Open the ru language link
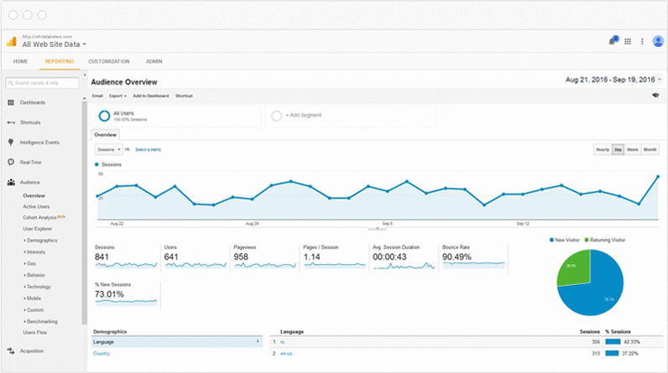The height and width of the screenshot is (373, 668). (x=282, y=342)
